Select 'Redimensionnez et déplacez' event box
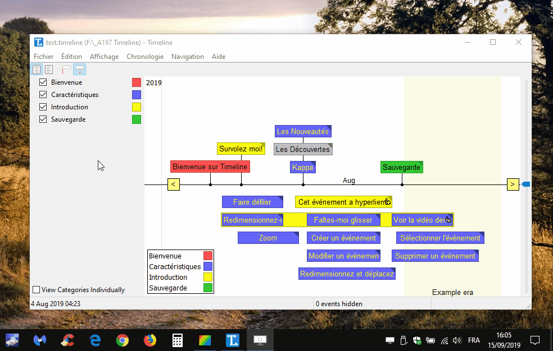Screen dimensions: 553x351 coord(347,274)
